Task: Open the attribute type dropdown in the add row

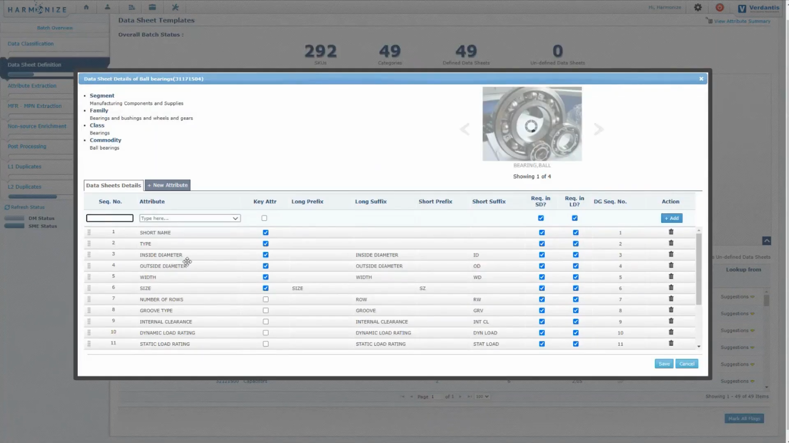Action: tap(235, 218)
